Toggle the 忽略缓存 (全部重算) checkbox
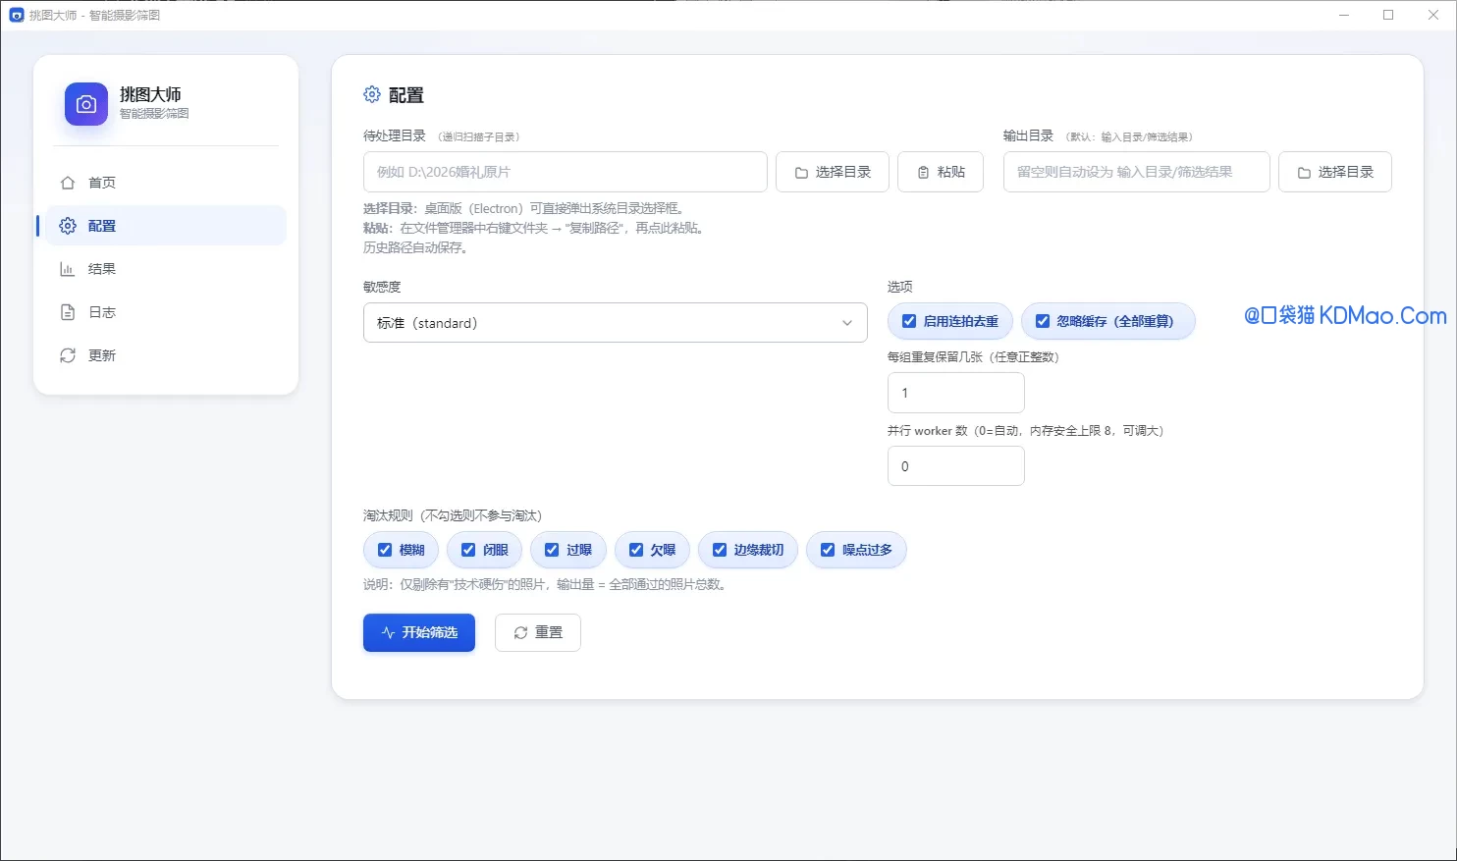Viewport: 1457px width, 861px height. click(1043, 321)
